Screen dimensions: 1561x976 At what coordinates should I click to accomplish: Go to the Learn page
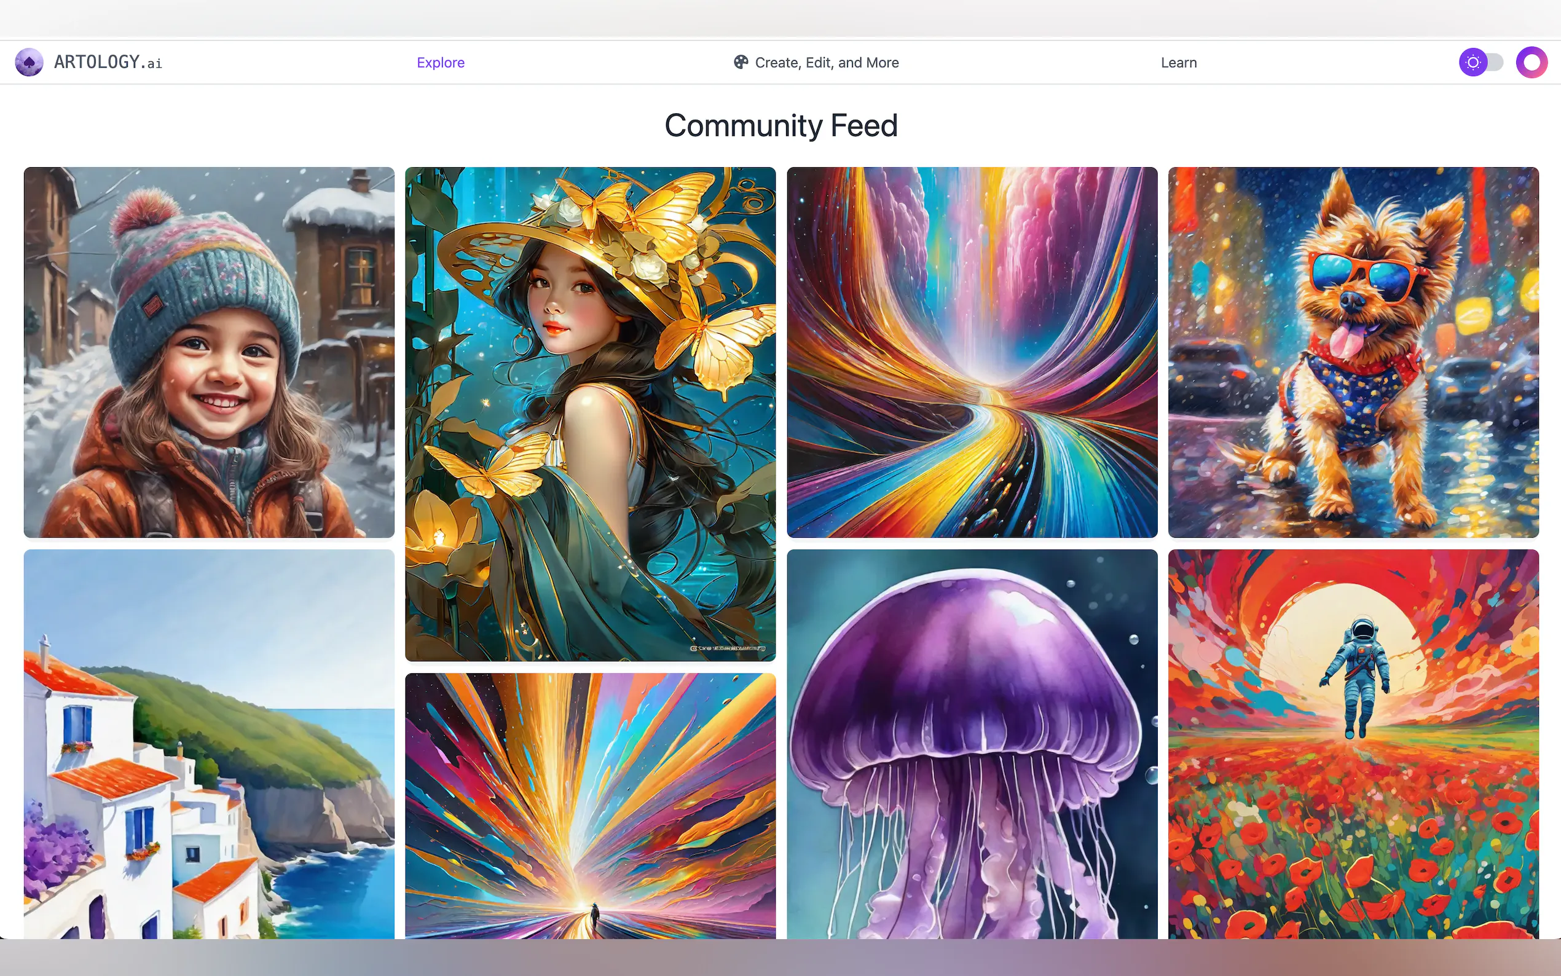tap(1178, 63)
